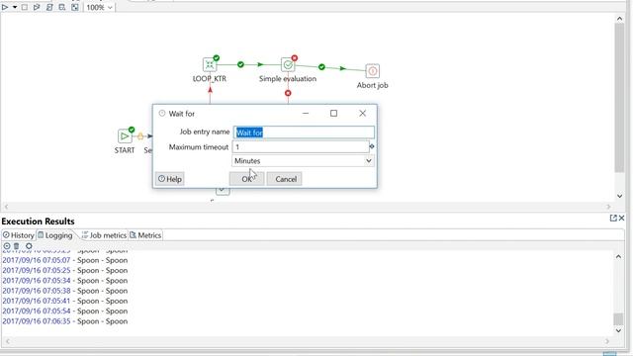Click log line 2017/09/16 07:05:07
Screen dimensions: 633x356
pyautogui.click(x=65, y=260)
